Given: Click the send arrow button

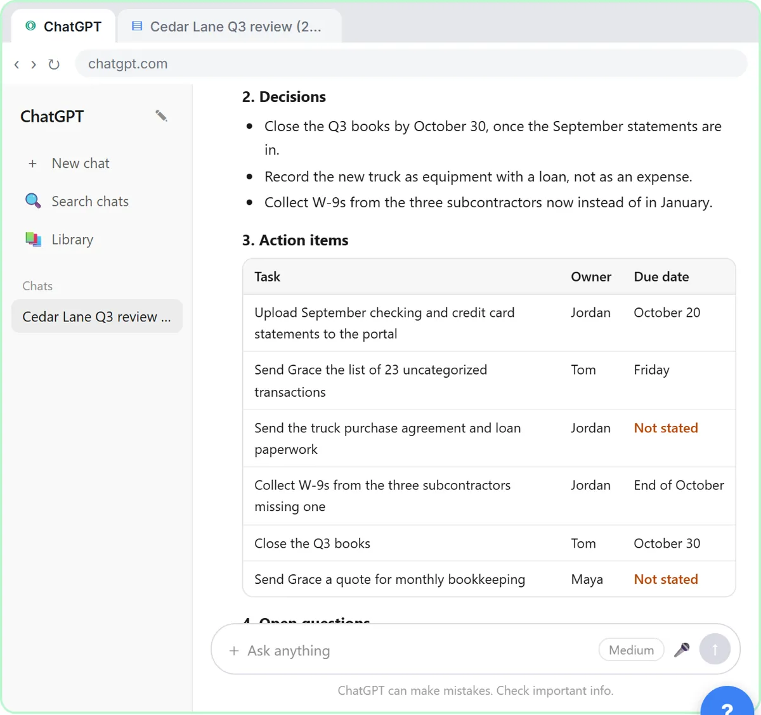Looking at the screenshot, I should [x=715, y=649].
